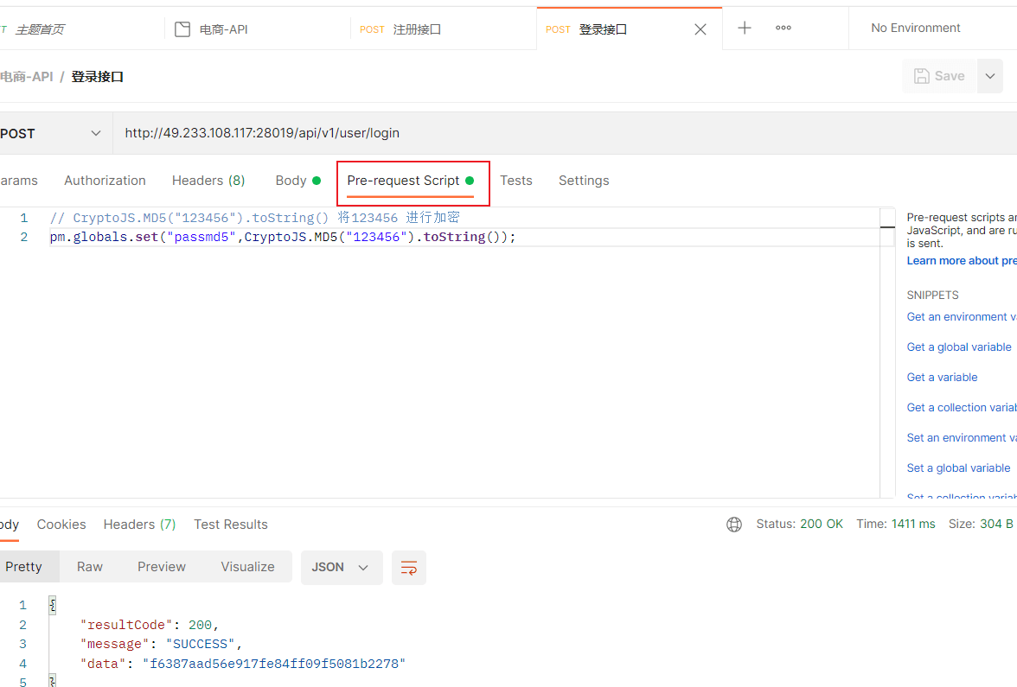Expand the Save options dropdown arrow
Viewport: 1017px width, 687px height.
pos(989,76)
